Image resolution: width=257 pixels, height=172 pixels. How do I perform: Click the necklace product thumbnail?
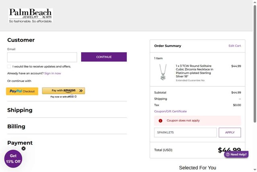(163, 72)
